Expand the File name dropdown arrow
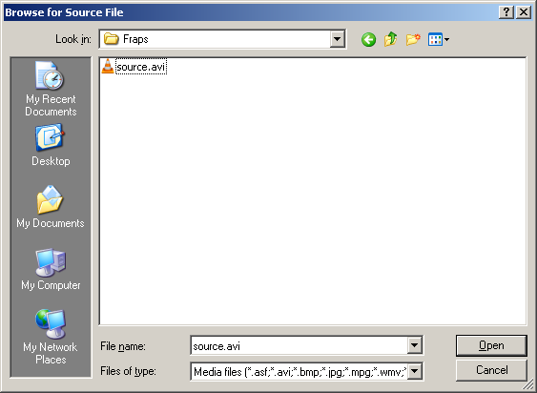The height and width of the screenshot is (393, 537). (414, 345)
